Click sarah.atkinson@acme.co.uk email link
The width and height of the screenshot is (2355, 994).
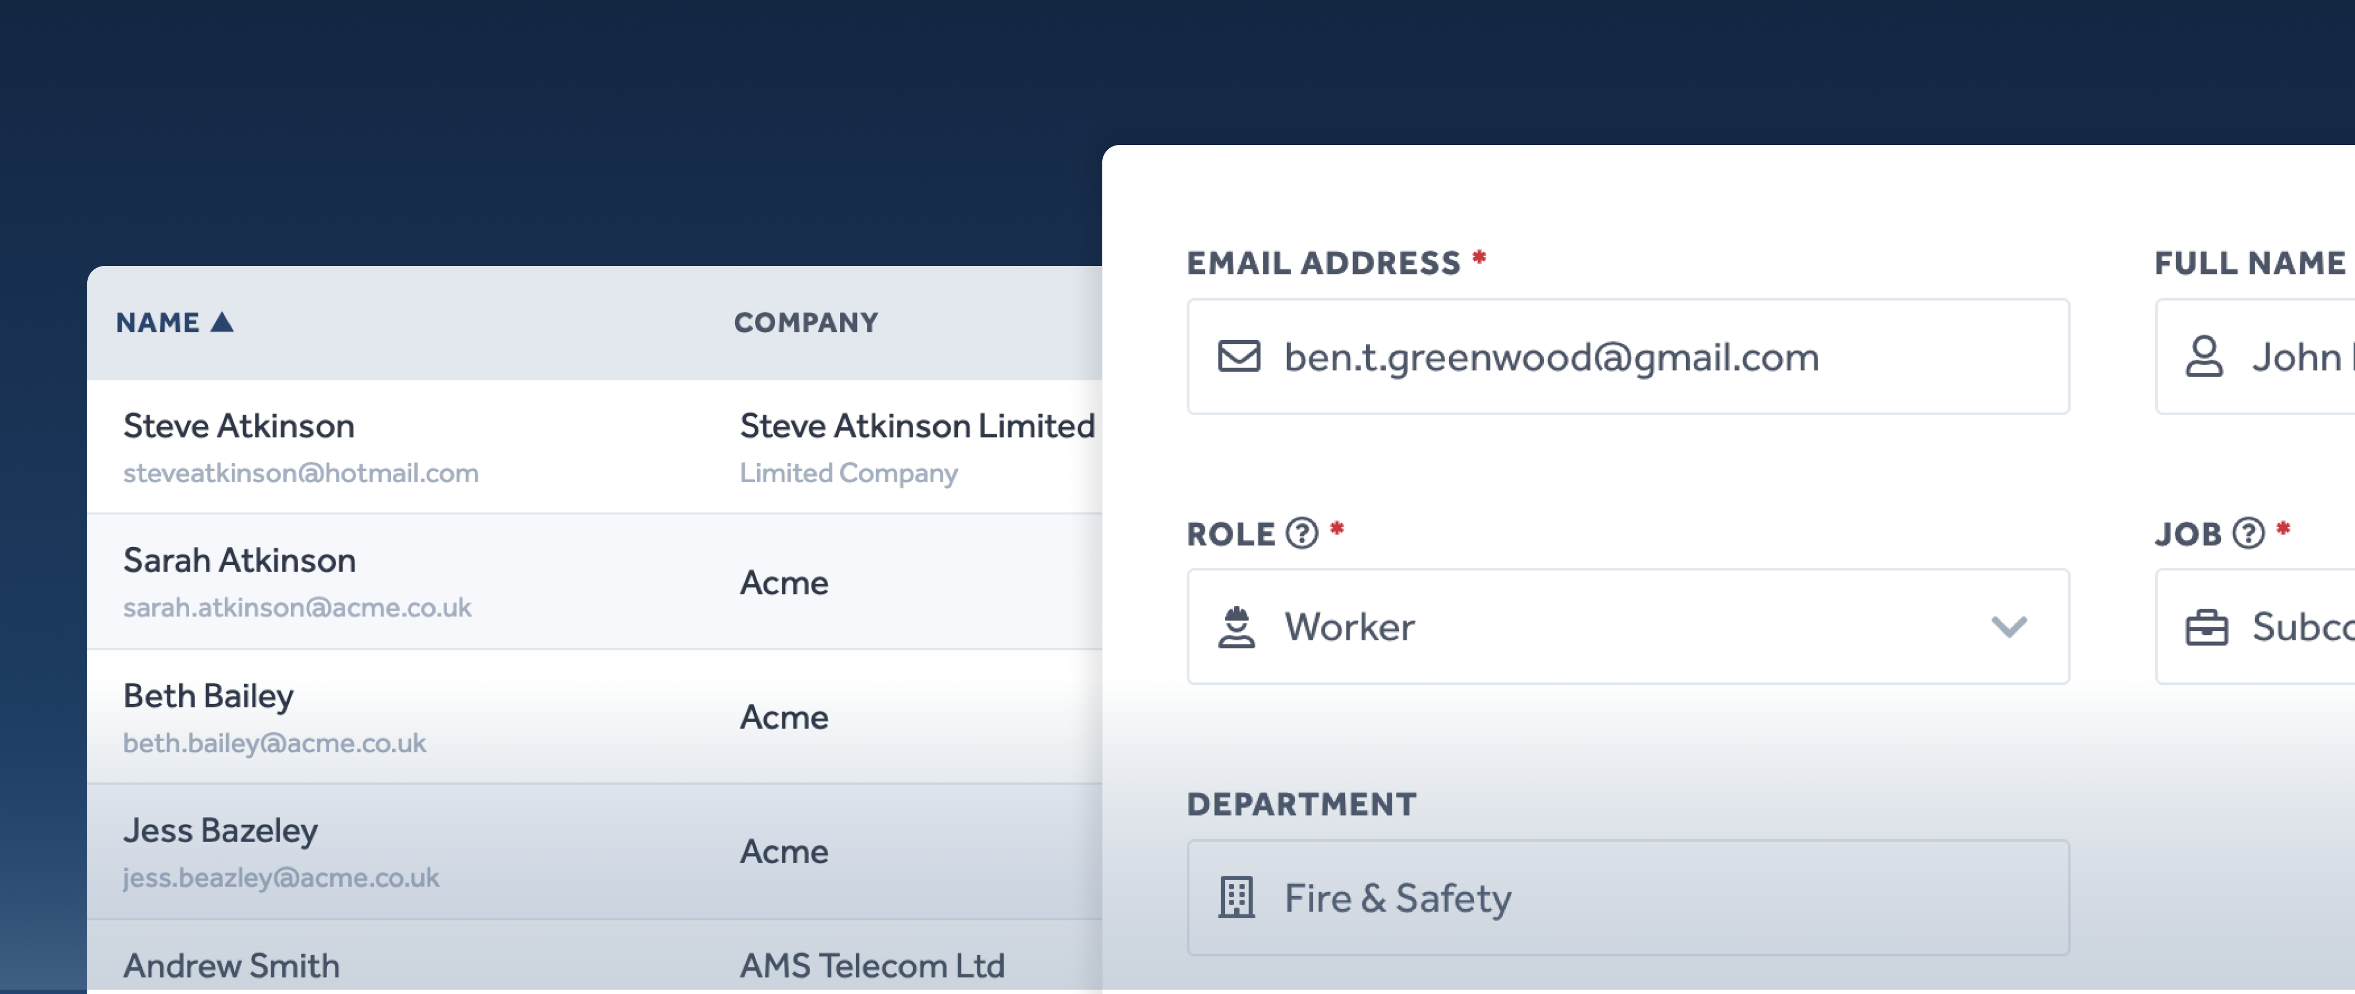(x=297, y=608)
